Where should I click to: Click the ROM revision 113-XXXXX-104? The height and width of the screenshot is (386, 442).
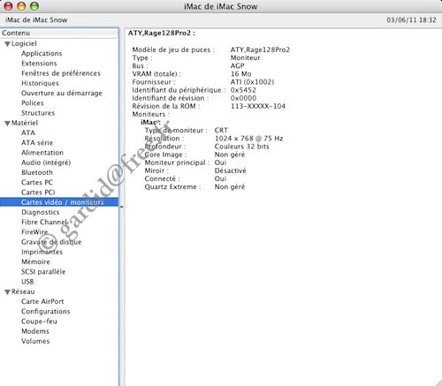pyautogui.click(x=258, y=106)
